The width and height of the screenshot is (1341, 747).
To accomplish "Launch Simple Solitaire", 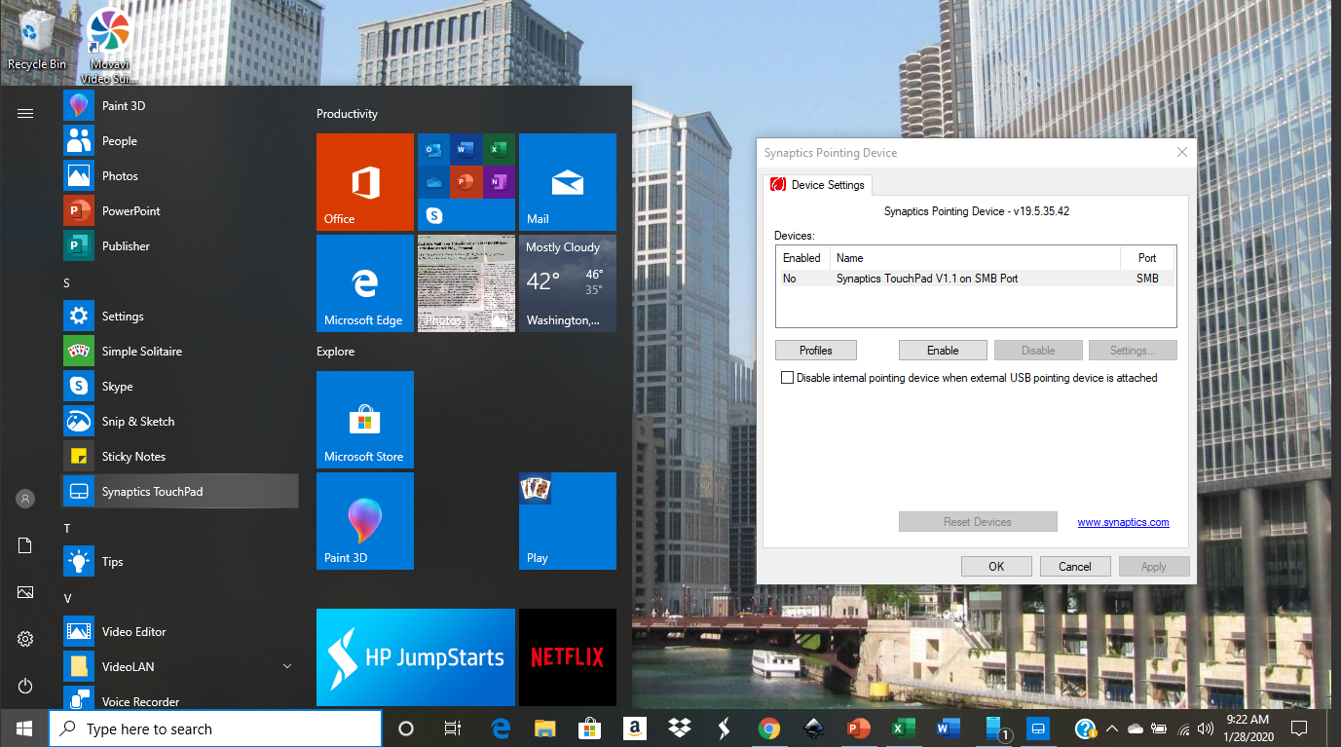I will pos(180,352).
